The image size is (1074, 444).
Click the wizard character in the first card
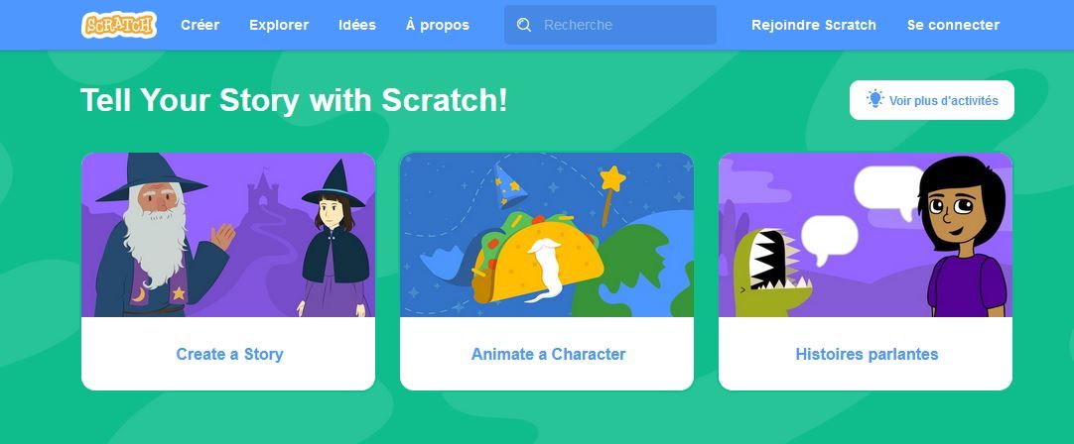161,235
